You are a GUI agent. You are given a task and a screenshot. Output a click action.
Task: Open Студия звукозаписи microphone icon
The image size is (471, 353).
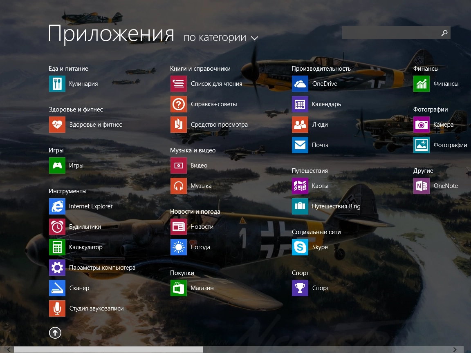57,308
